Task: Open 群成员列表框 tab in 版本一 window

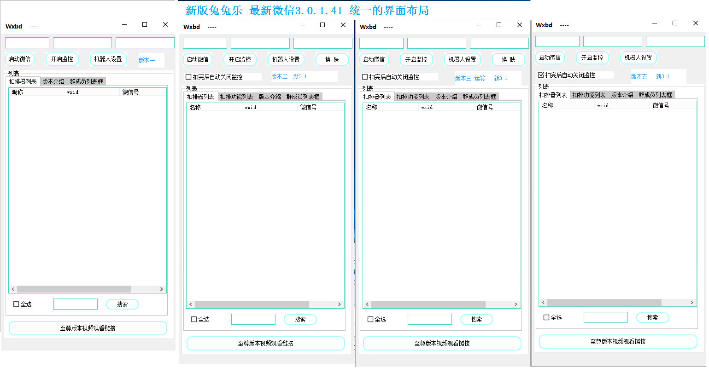Action: point(87,81)
